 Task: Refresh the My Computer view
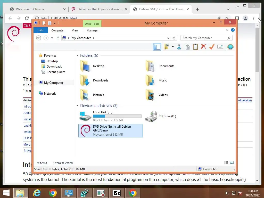[x=174, y=38]
